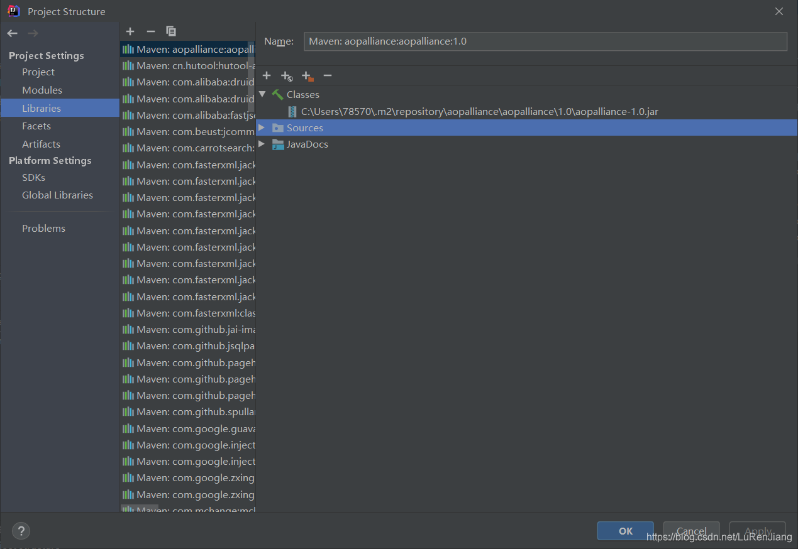798x549 pixels.
Task: Open the Problems page
Action: [x=43, y=228]
